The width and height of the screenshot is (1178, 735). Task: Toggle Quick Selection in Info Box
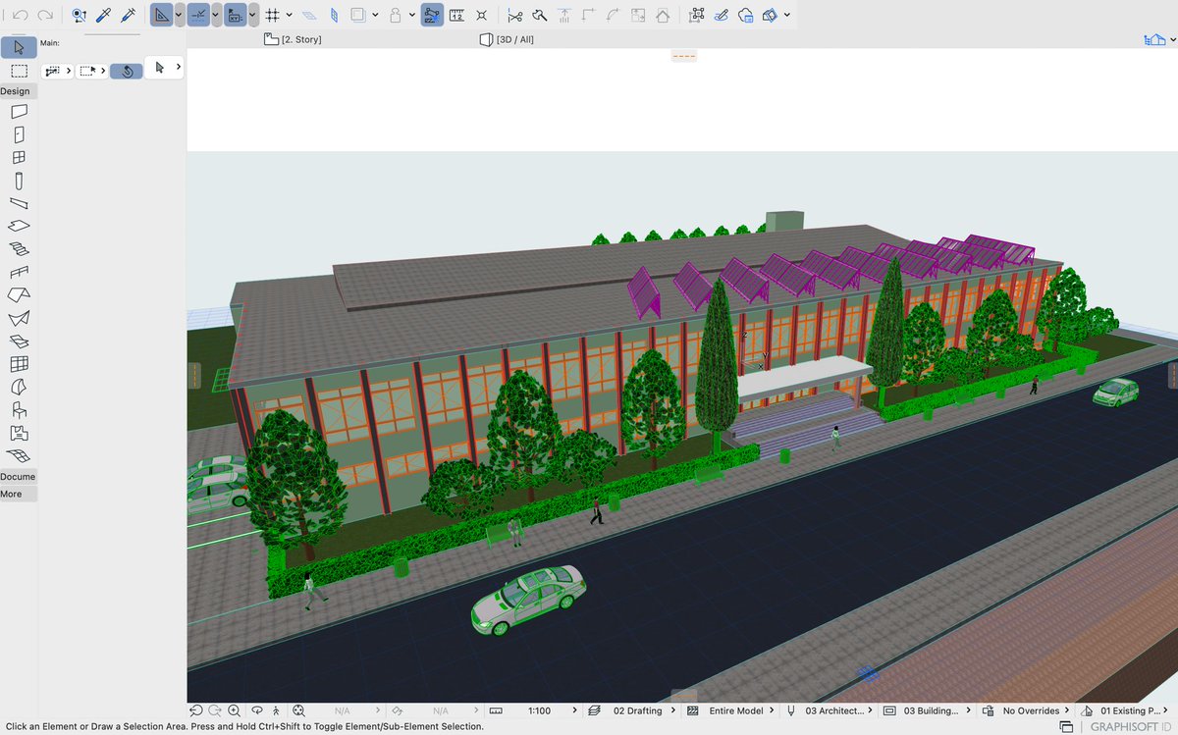point(126,71)
